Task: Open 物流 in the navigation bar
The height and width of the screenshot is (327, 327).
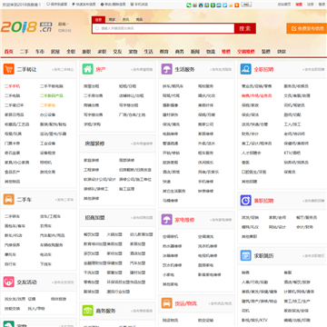Action: [211, 52]
